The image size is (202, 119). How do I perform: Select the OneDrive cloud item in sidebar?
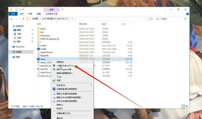pyautogui.click(x=18, y=47)
